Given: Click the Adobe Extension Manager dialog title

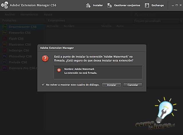Looking at the screenshot, I should pyautogui.click(x=57, y=48).
